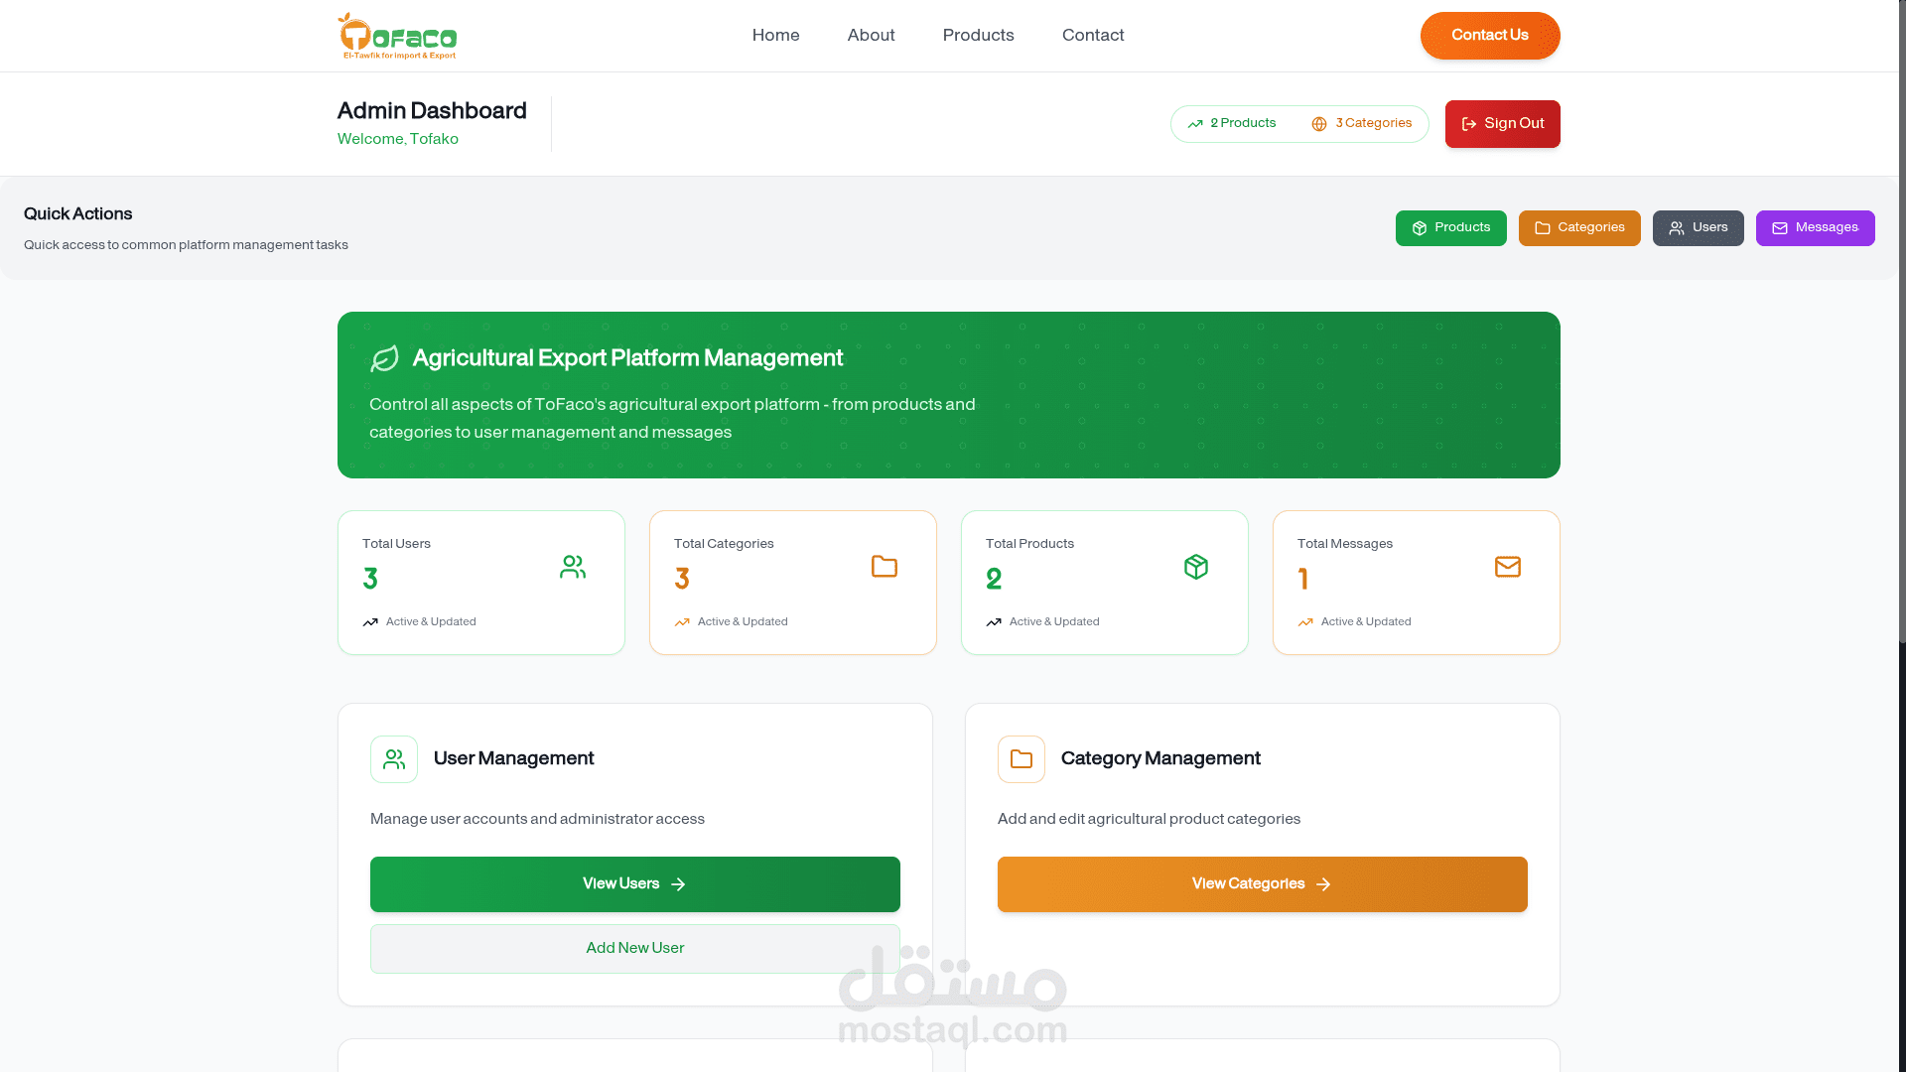This screenshot has width=1906, height=1072.
Task: Click the ToFaco logo
Action: (397, 36)
